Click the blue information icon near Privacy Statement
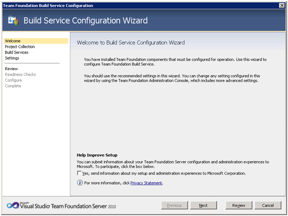 pos(80,183)
